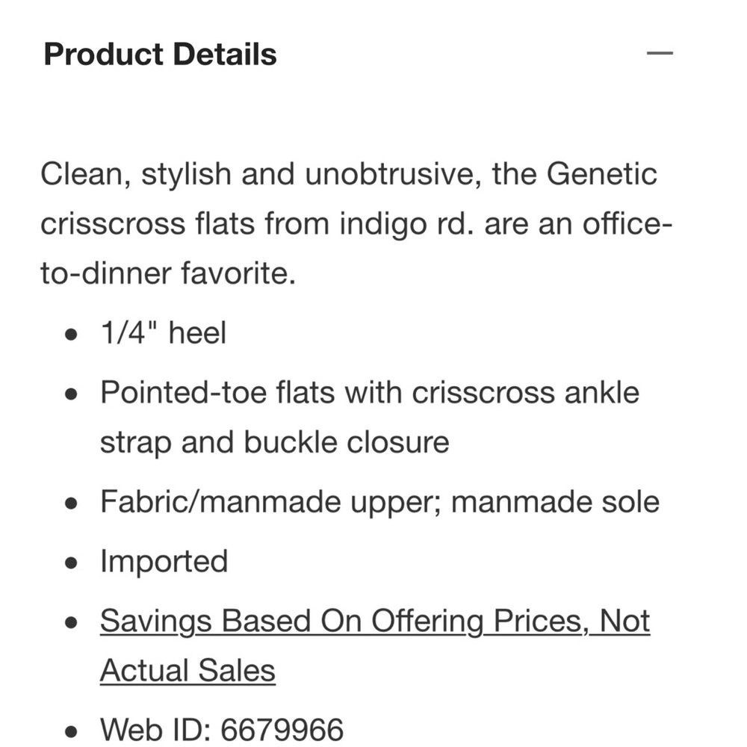Click the Imported list item text
Viewport: 747px width, 747px height.
(x=164, y=561)
